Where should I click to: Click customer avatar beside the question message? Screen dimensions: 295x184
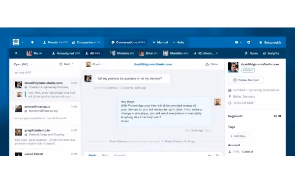(x=88, y=79)
